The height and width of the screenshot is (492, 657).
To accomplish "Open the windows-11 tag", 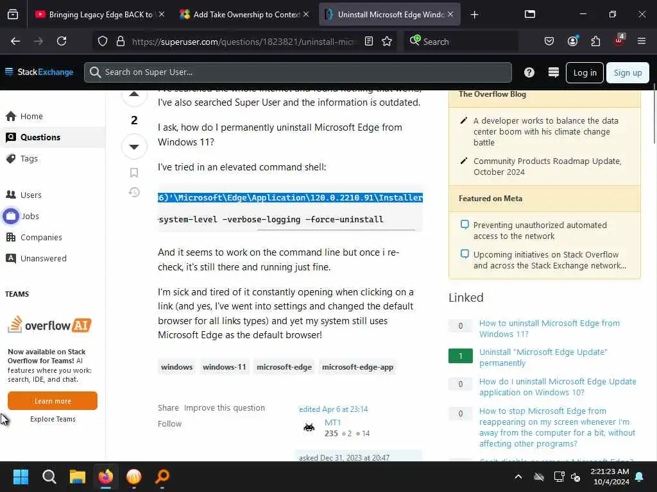I will (x=224, y=367).
